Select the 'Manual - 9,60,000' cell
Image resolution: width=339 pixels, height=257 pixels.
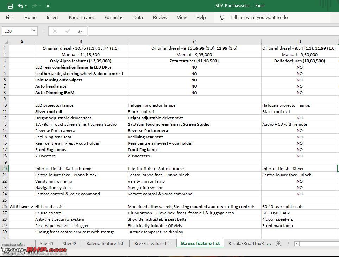coord(300,55)
